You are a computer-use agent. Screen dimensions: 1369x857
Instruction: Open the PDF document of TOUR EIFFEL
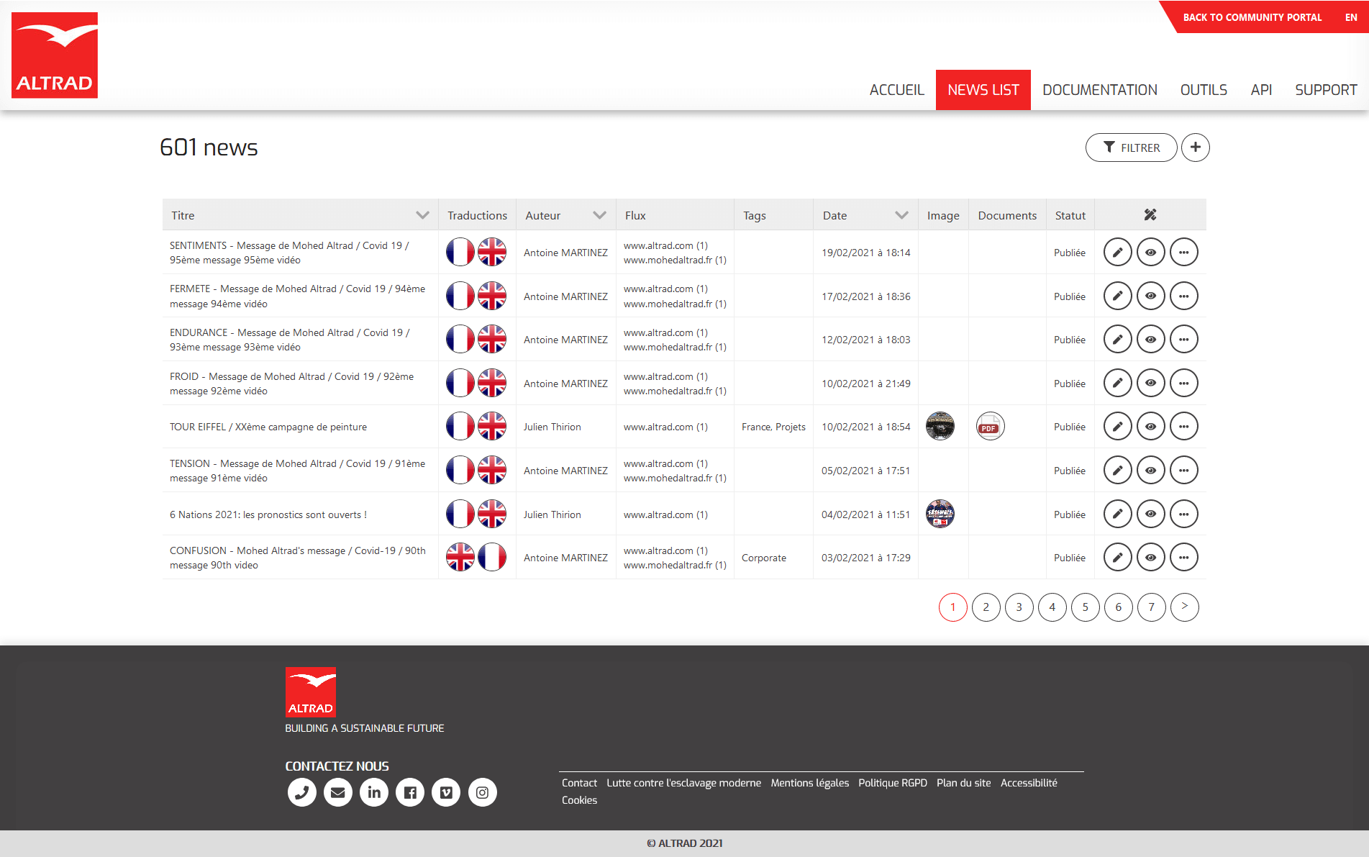pyautogui.click(x=990, y=427)
